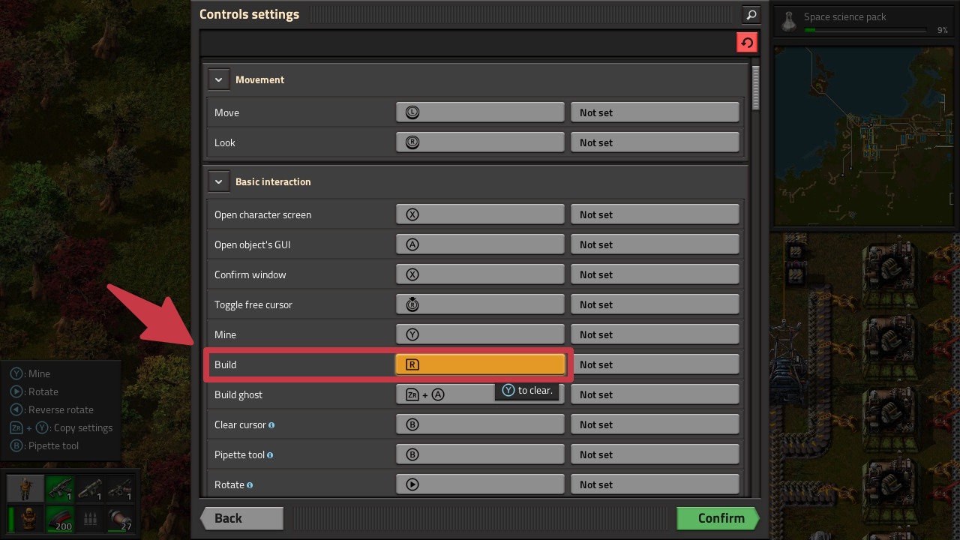Click the Y to clear tooltip
960x540 pixels.
(527, 390)
